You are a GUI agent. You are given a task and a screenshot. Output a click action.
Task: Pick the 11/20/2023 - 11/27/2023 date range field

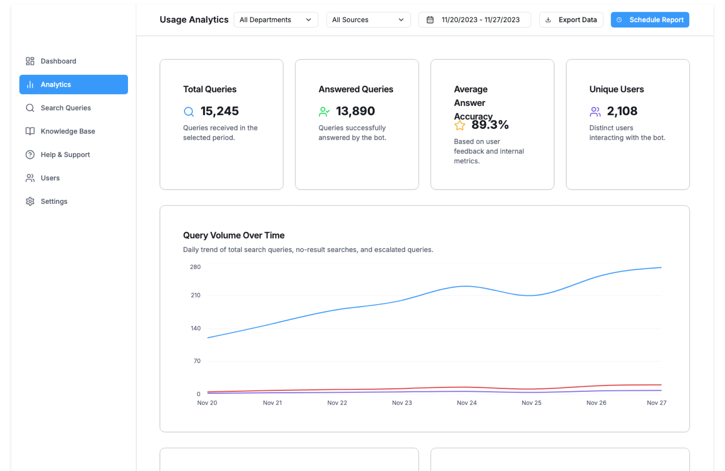[474, 20]
